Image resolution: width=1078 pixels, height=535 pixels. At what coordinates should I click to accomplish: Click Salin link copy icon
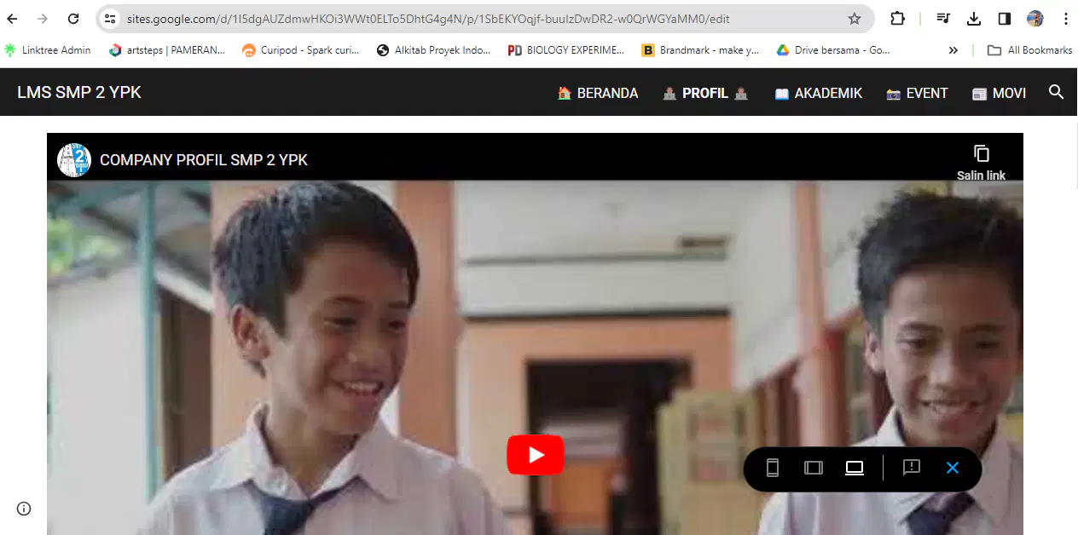pyautogui.click(x=982, y=153)
